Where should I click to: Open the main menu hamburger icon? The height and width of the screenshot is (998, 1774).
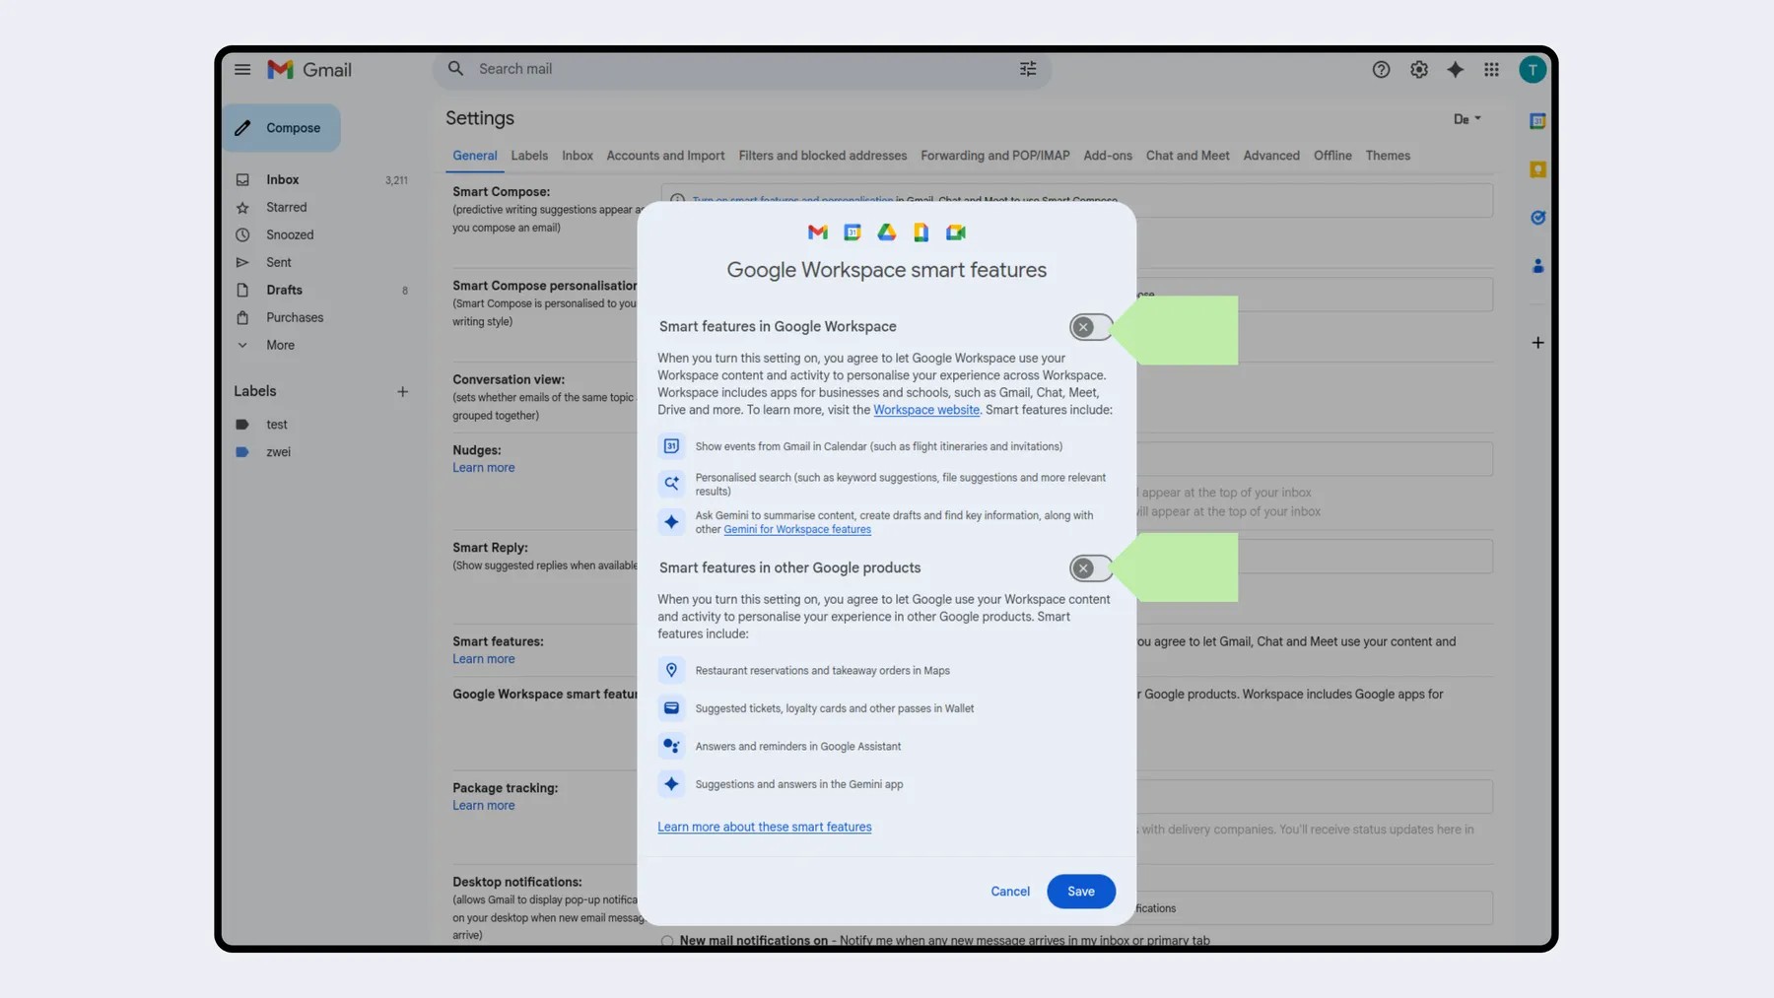coord(242,70)
